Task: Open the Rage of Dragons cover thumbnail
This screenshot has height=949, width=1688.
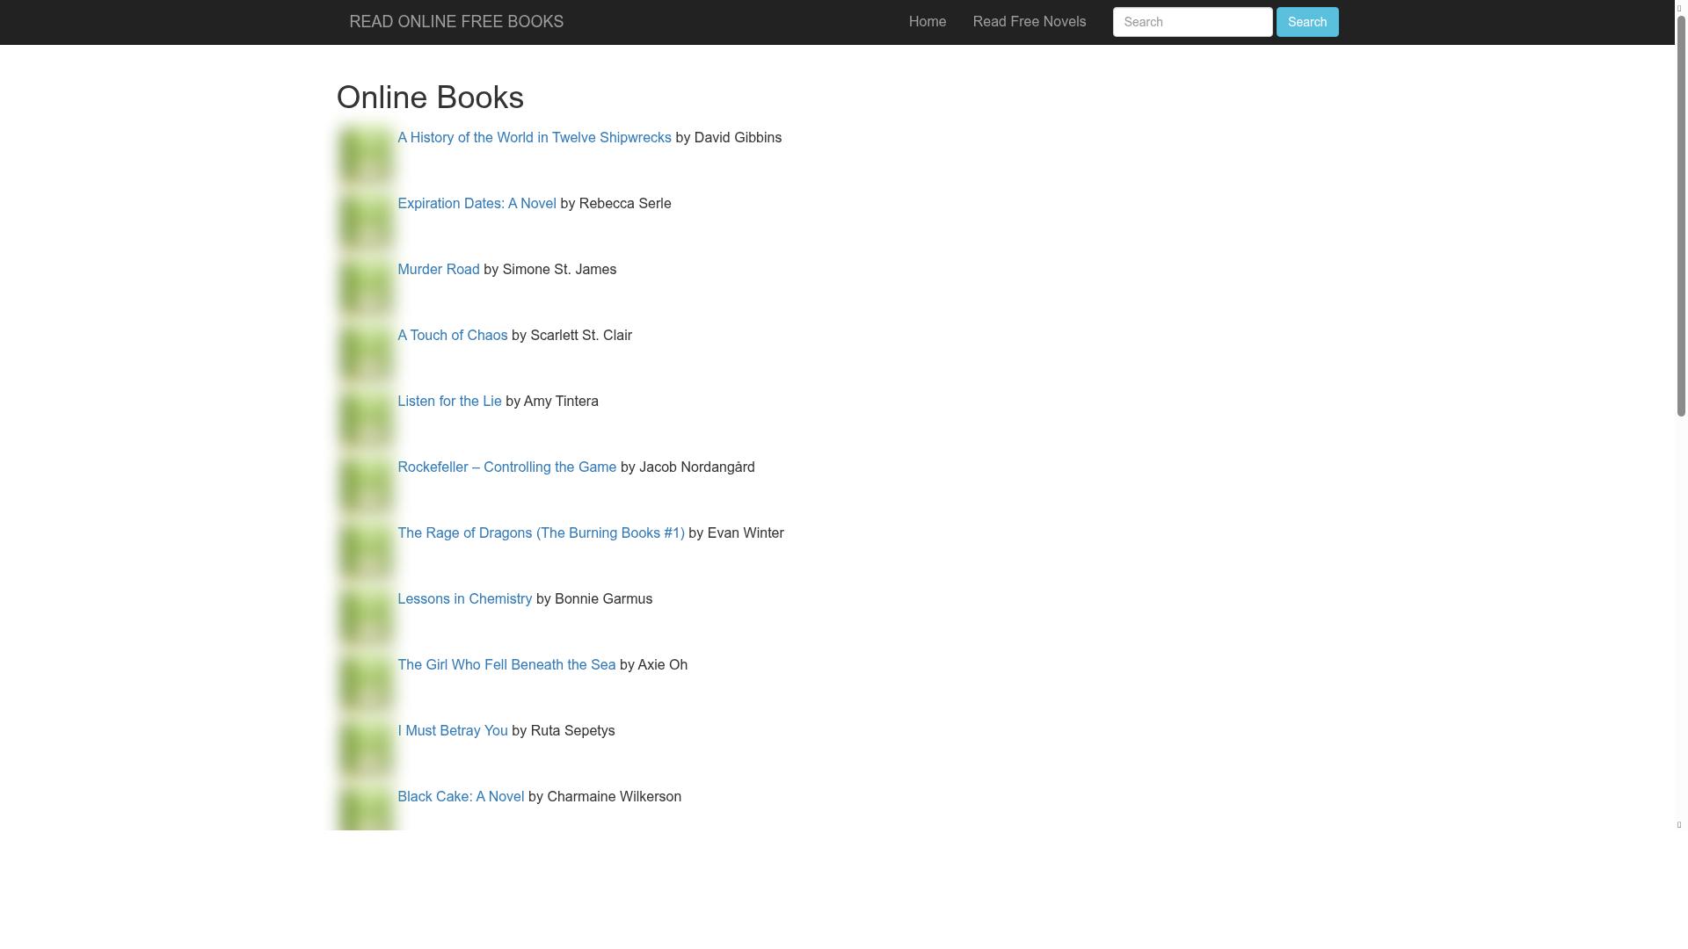Action: point(365,551)
